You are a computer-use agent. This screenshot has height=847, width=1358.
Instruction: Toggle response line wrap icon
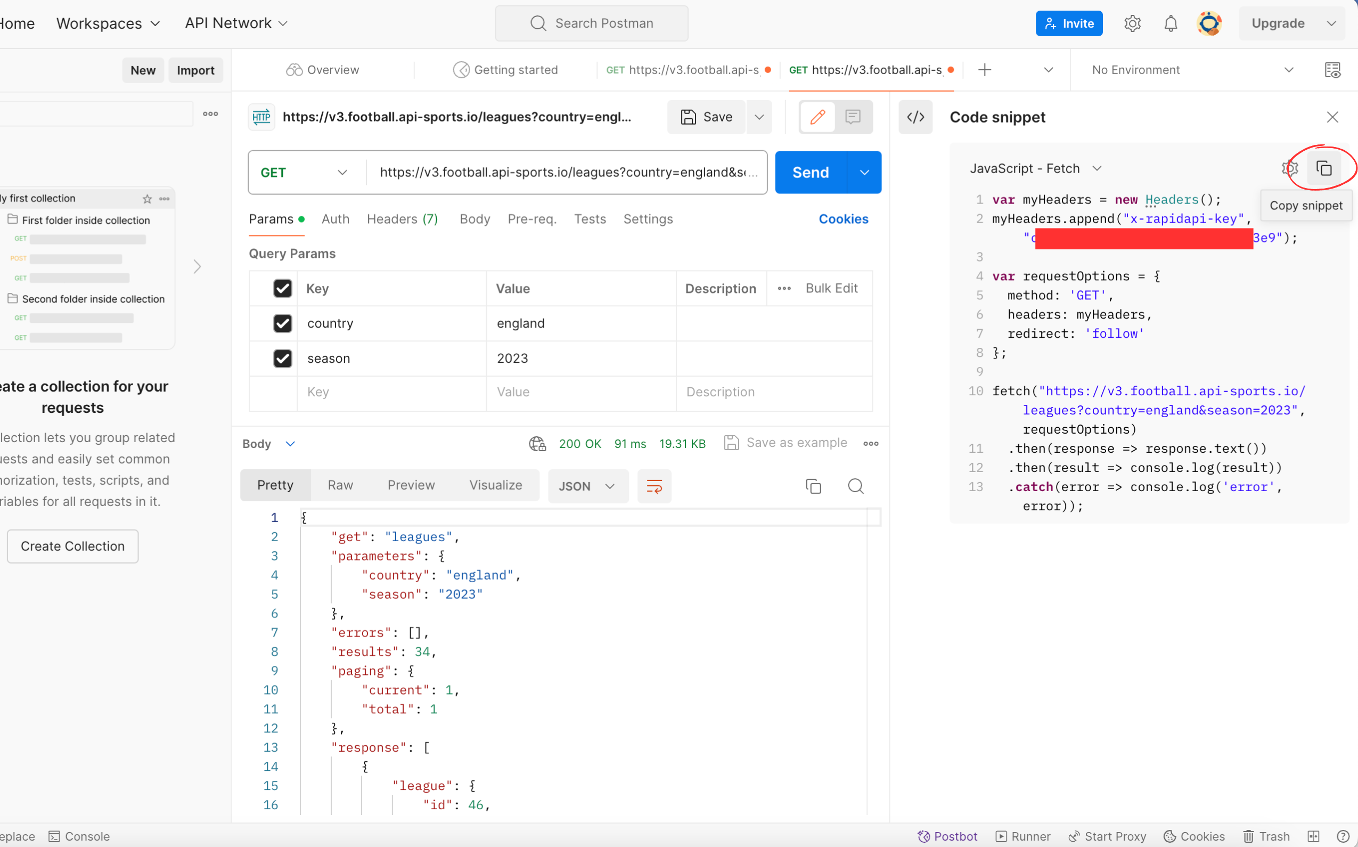654,486
